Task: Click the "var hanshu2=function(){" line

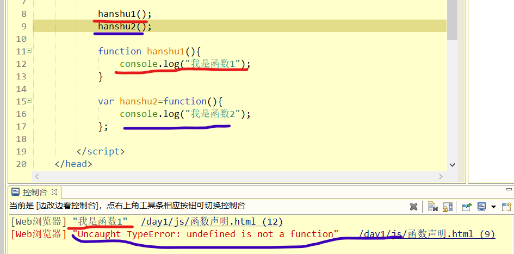Action: (160, 101)
